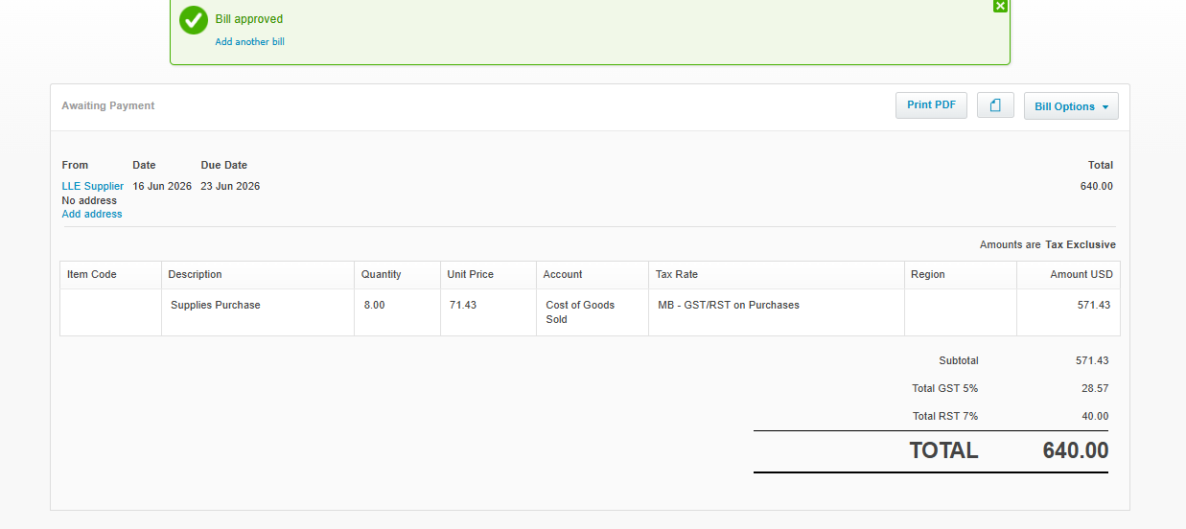Click the Total RST 7% label
The image size is (1186, 529).
tap(945, 416)
